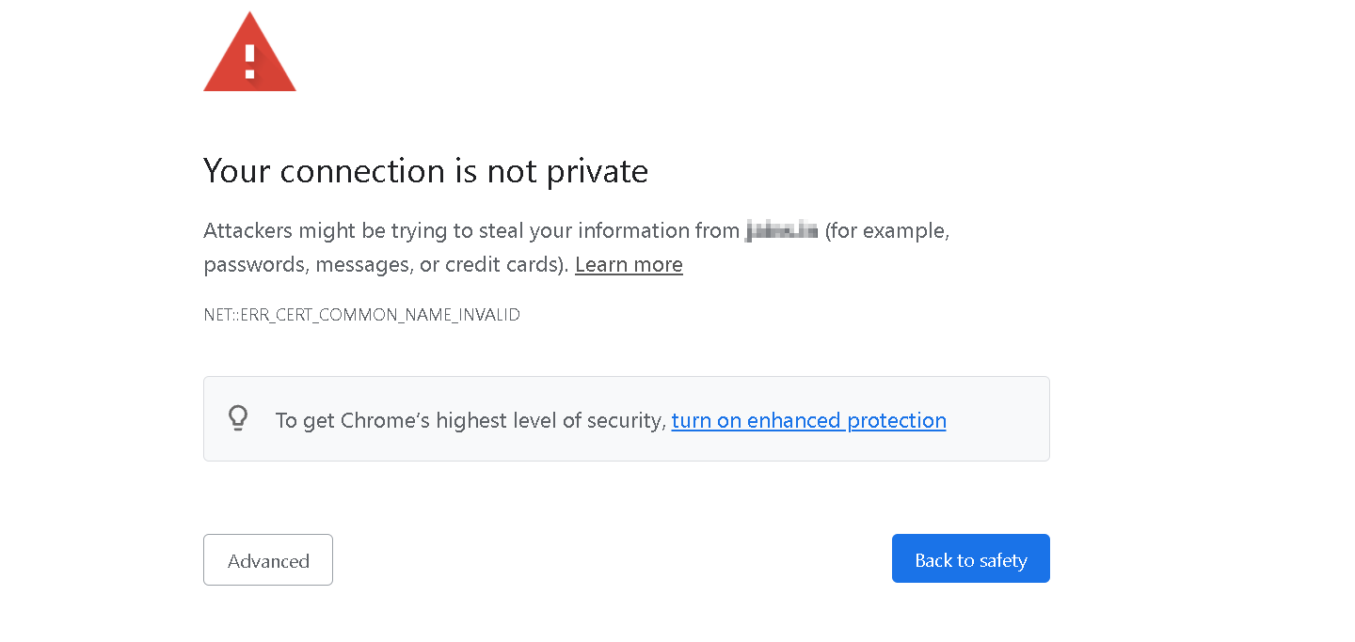1355x642 pixels.
Task: Click the heading Your connection is not private
Action: (425, 171)
